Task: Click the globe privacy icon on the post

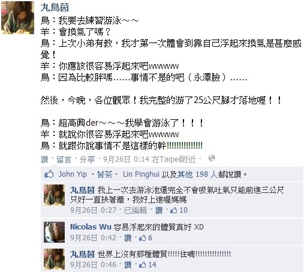Action: (212, 158)
